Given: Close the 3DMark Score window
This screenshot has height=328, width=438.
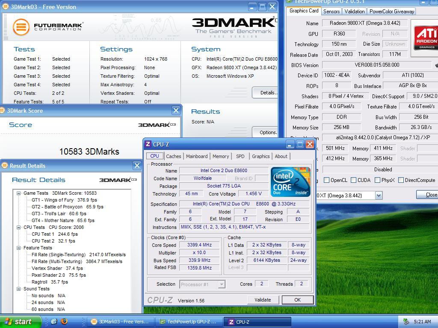Looking at the screenshot, I should coord(176,111).
